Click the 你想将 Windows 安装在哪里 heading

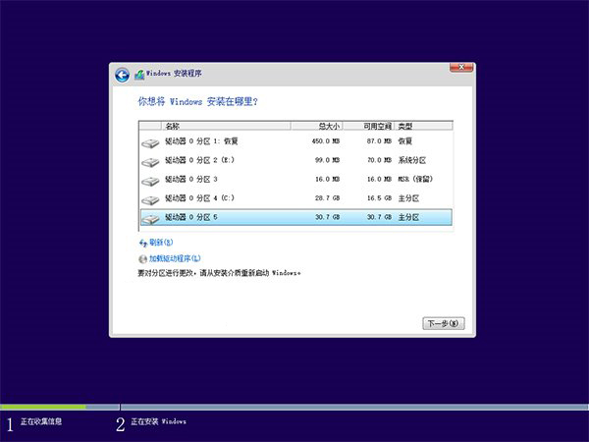click(x=197, y=101)
